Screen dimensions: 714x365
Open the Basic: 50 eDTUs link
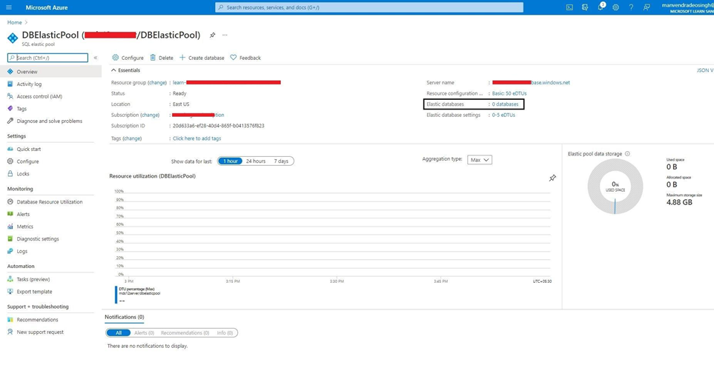click(509, 93)
